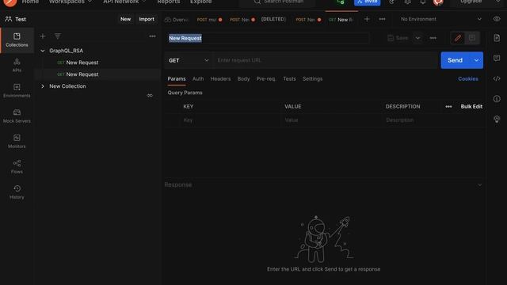
Task: Open the code snippet icon in right sidebar
Action: point(497,78)
